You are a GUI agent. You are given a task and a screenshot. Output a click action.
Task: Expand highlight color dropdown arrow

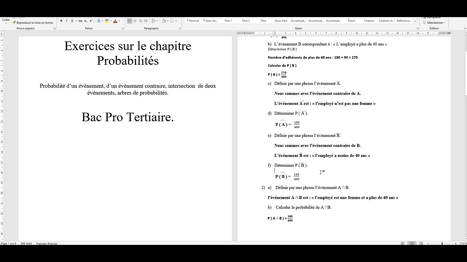pyautogui.click(x=111, y=21)
